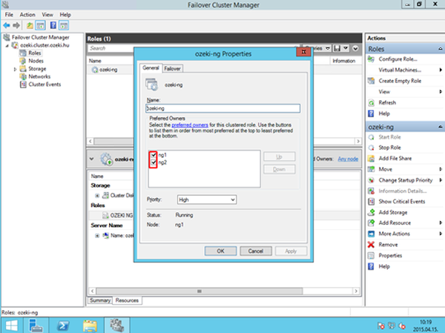Screen dimensions: 445x333
Task: Open the File menu
Action: click(x=9, y=15)
